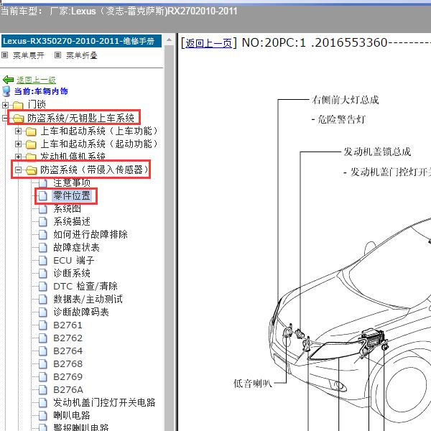Open the 喇叭电路 page

click(x=72, y=415)
